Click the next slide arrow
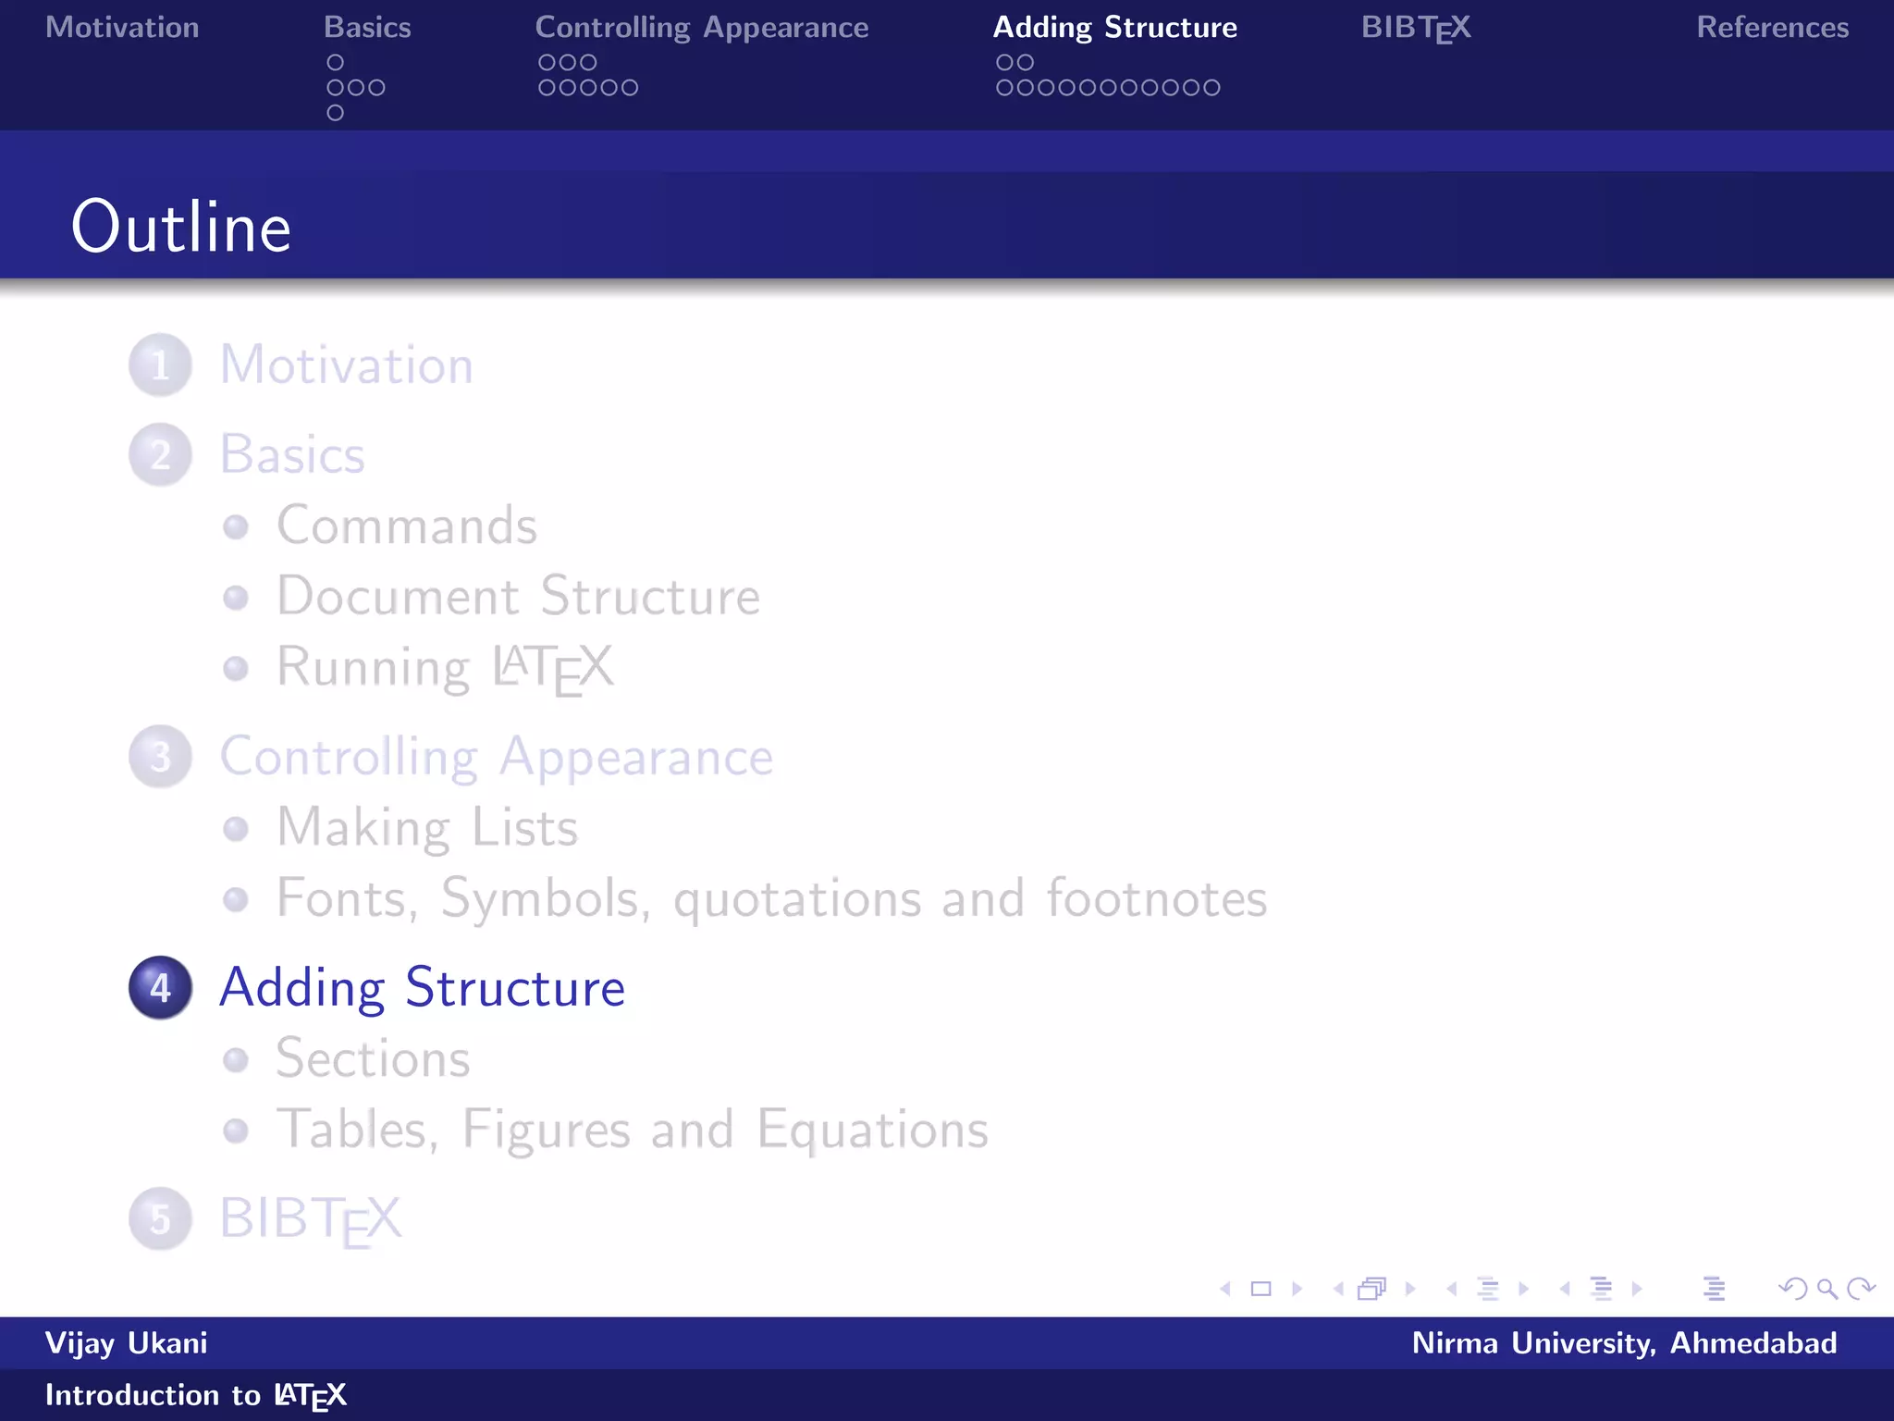Viewport: 1894px width, 1421px height. [x=1297, y=1289]
